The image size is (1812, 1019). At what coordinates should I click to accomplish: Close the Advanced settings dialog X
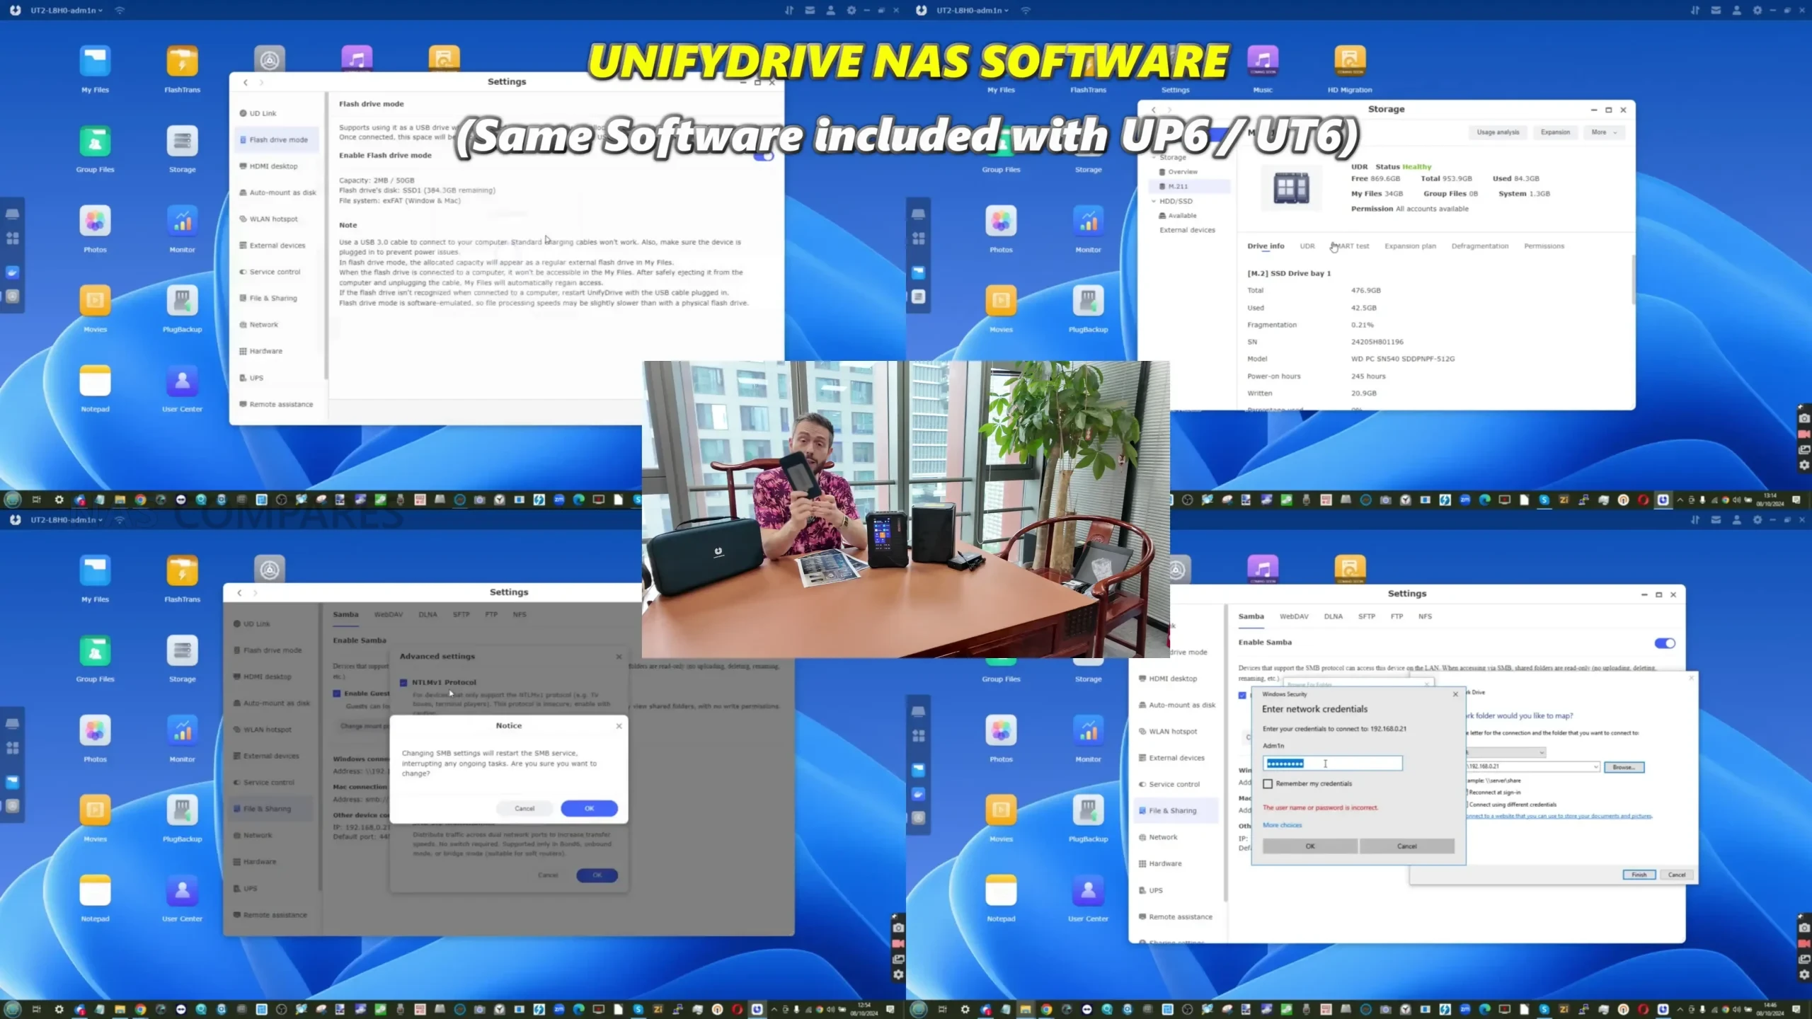coord(619,657)
